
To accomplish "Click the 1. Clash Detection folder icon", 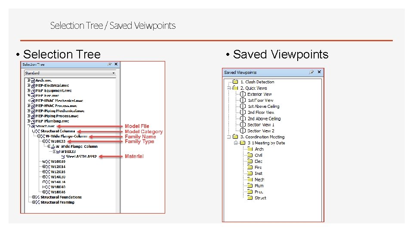I will 235,82.
